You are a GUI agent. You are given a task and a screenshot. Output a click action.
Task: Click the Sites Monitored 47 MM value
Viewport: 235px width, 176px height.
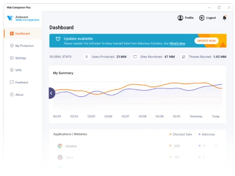pyautogui.click(x=170, y=57)
